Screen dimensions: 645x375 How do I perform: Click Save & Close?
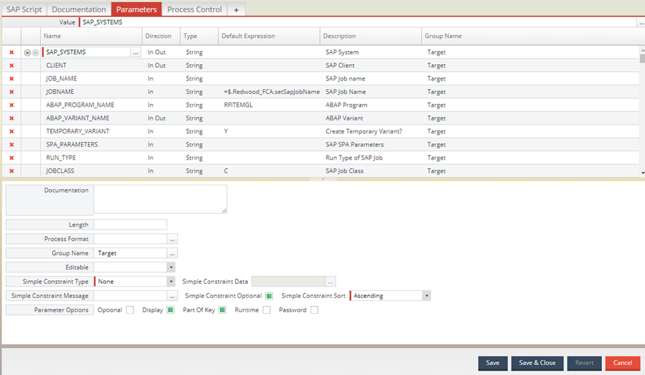(537, 363)
